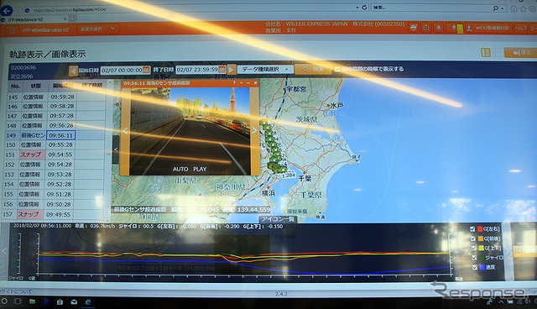Toggle the 速度 blue graph series checkbox
The width and height of the screenshot is (537, 309).
pyautogui.click(x=475, y=267)
